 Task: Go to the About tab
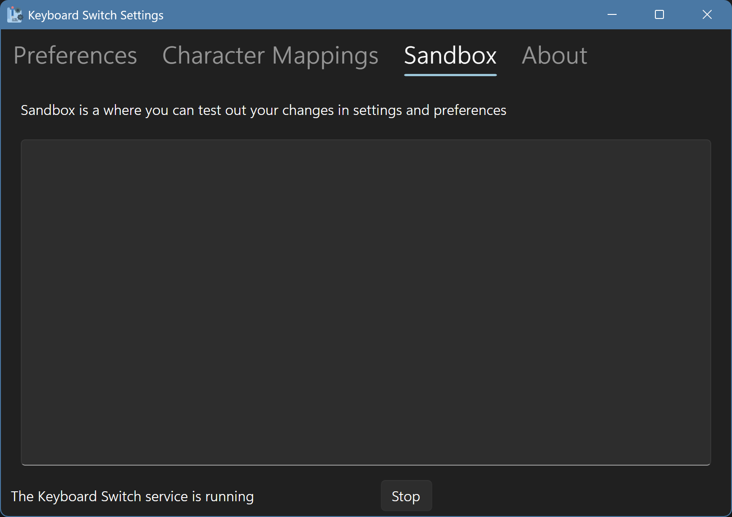pyautogui.click(x=554, y=55)
